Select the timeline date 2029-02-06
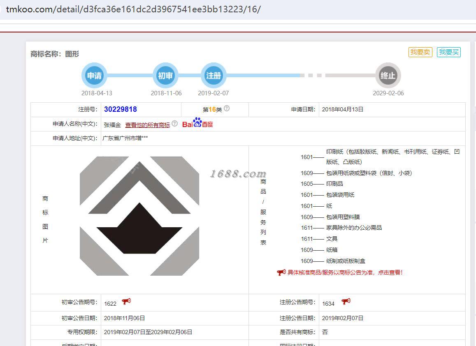This screenshot has height=346, width=476. click(388, 93)
